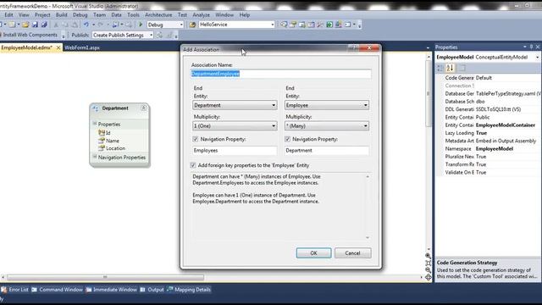The width and height of the screenshot is (542, 305).
Task: Select the Namespace property row
Action: click(488, 149)
